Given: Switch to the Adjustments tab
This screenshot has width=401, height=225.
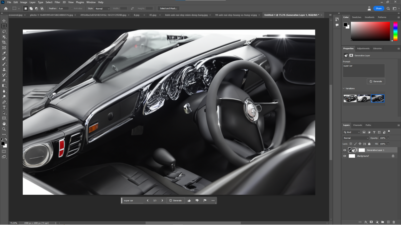Looking at the screenshot, I should point(363,48).
